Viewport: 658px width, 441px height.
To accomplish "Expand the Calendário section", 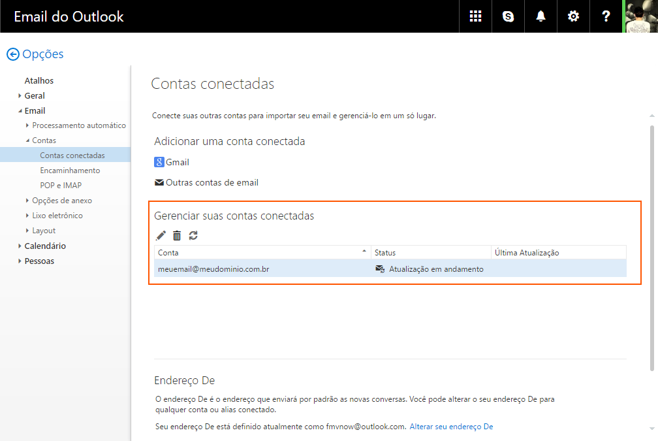I will click(x=20, y=246).
